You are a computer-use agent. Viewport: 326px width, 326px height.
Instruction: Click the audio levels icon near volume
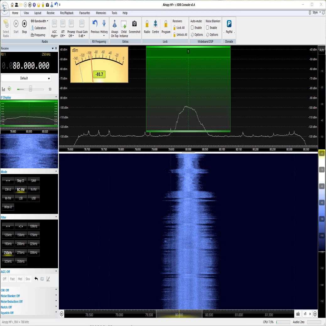tap(3, 89)
